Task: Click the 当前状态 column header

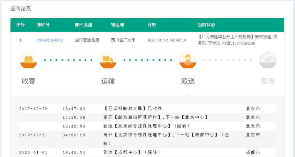Action: [x=206, y=25]
